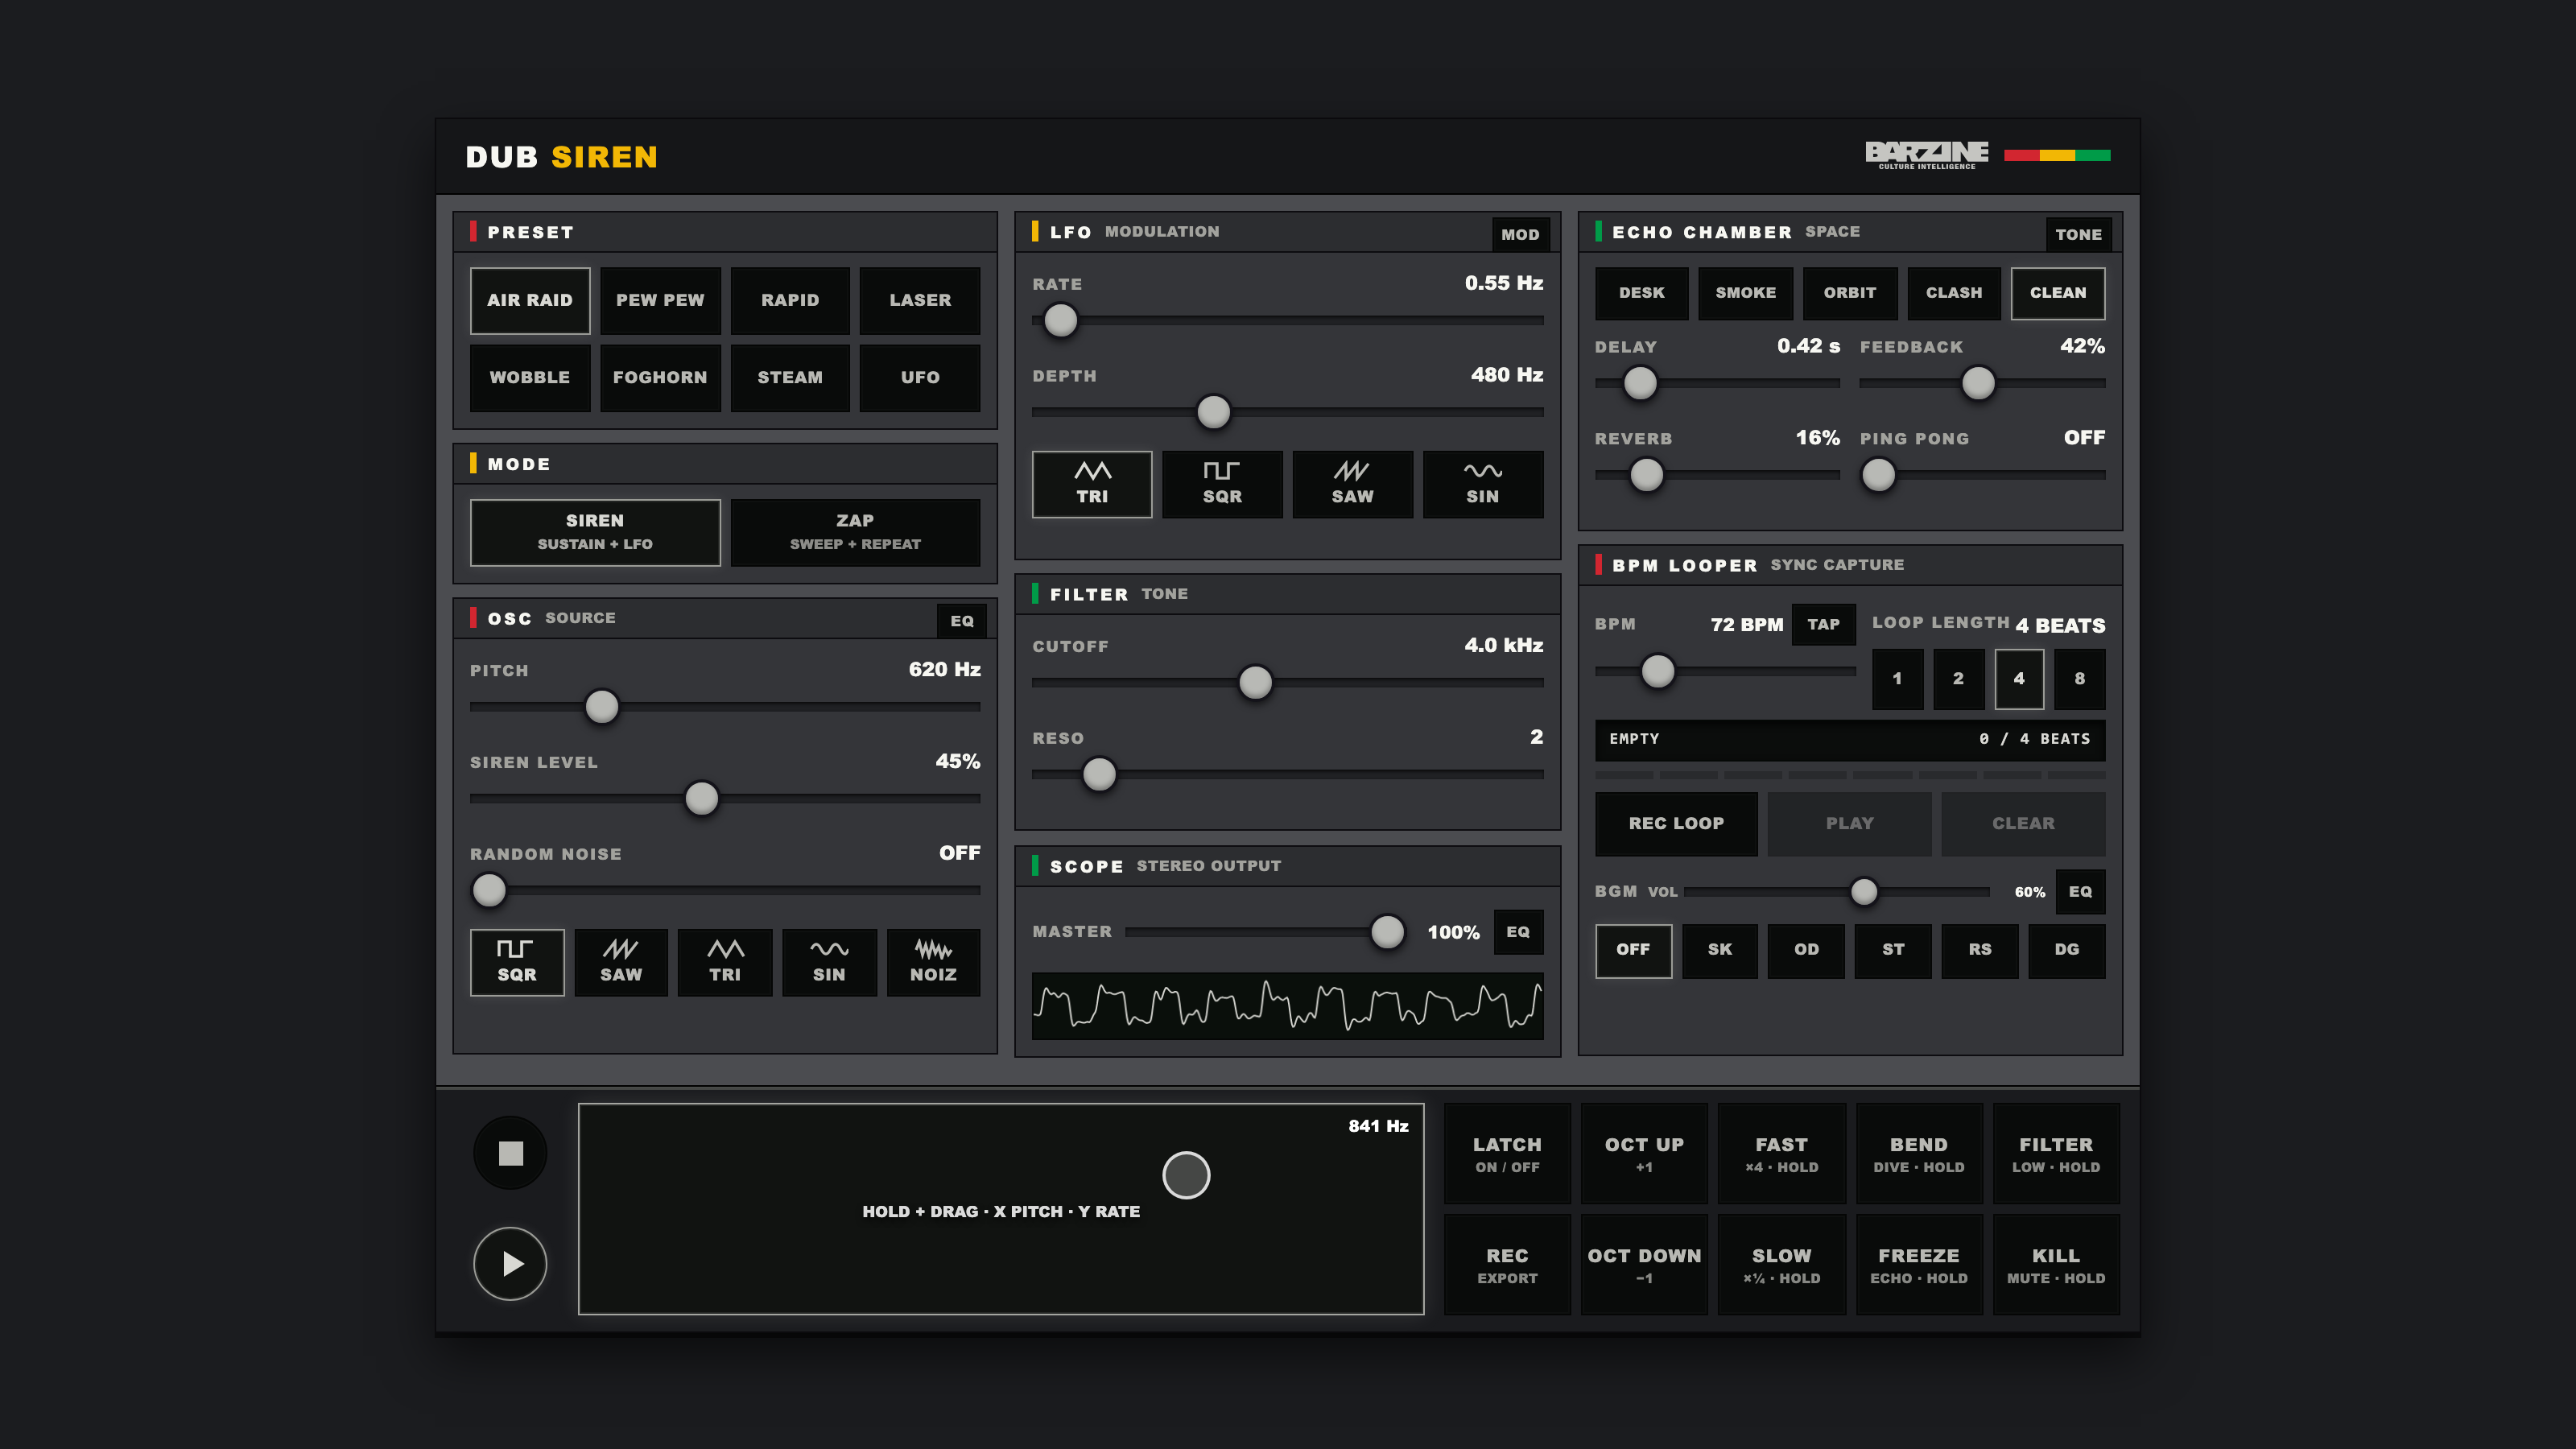Hit the OCT UP +1 pad
Screen dimensions: 2576x1449
[x=1644, y=1153]
